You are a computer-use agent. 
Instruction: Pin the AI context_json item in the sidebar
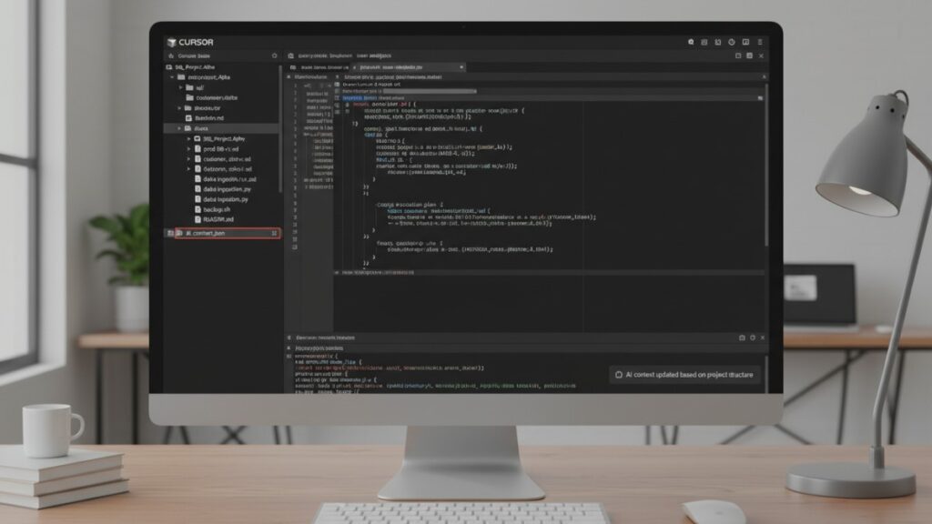pos(275,232)
